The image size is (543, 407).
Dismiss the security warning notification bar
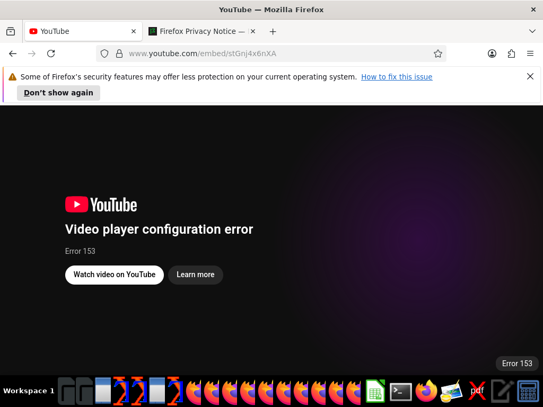click(x=530, y=76)
